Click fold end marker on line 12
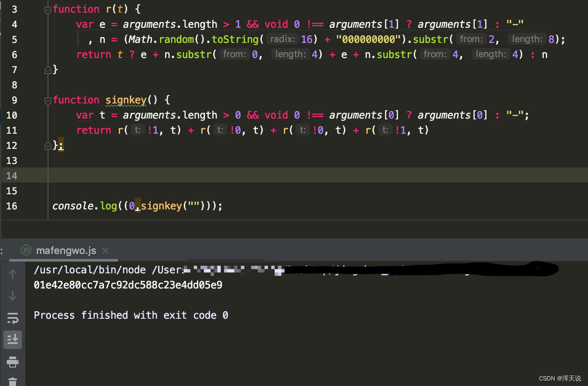 48,146
